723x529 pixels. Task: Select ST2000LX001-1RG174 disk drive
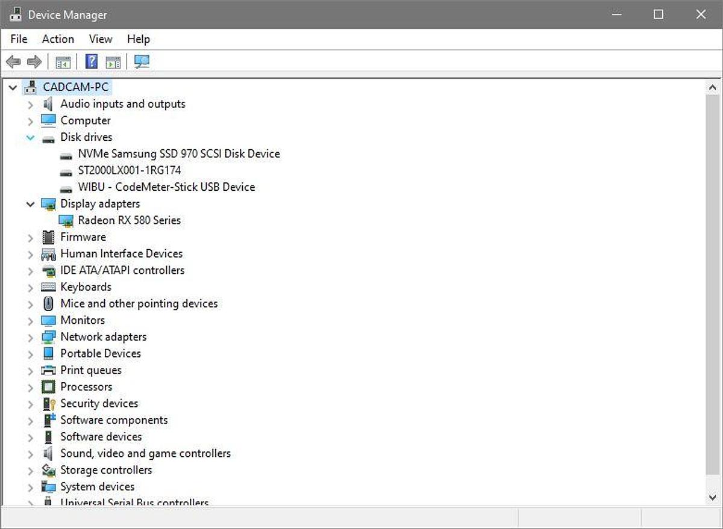pos(129,170)
